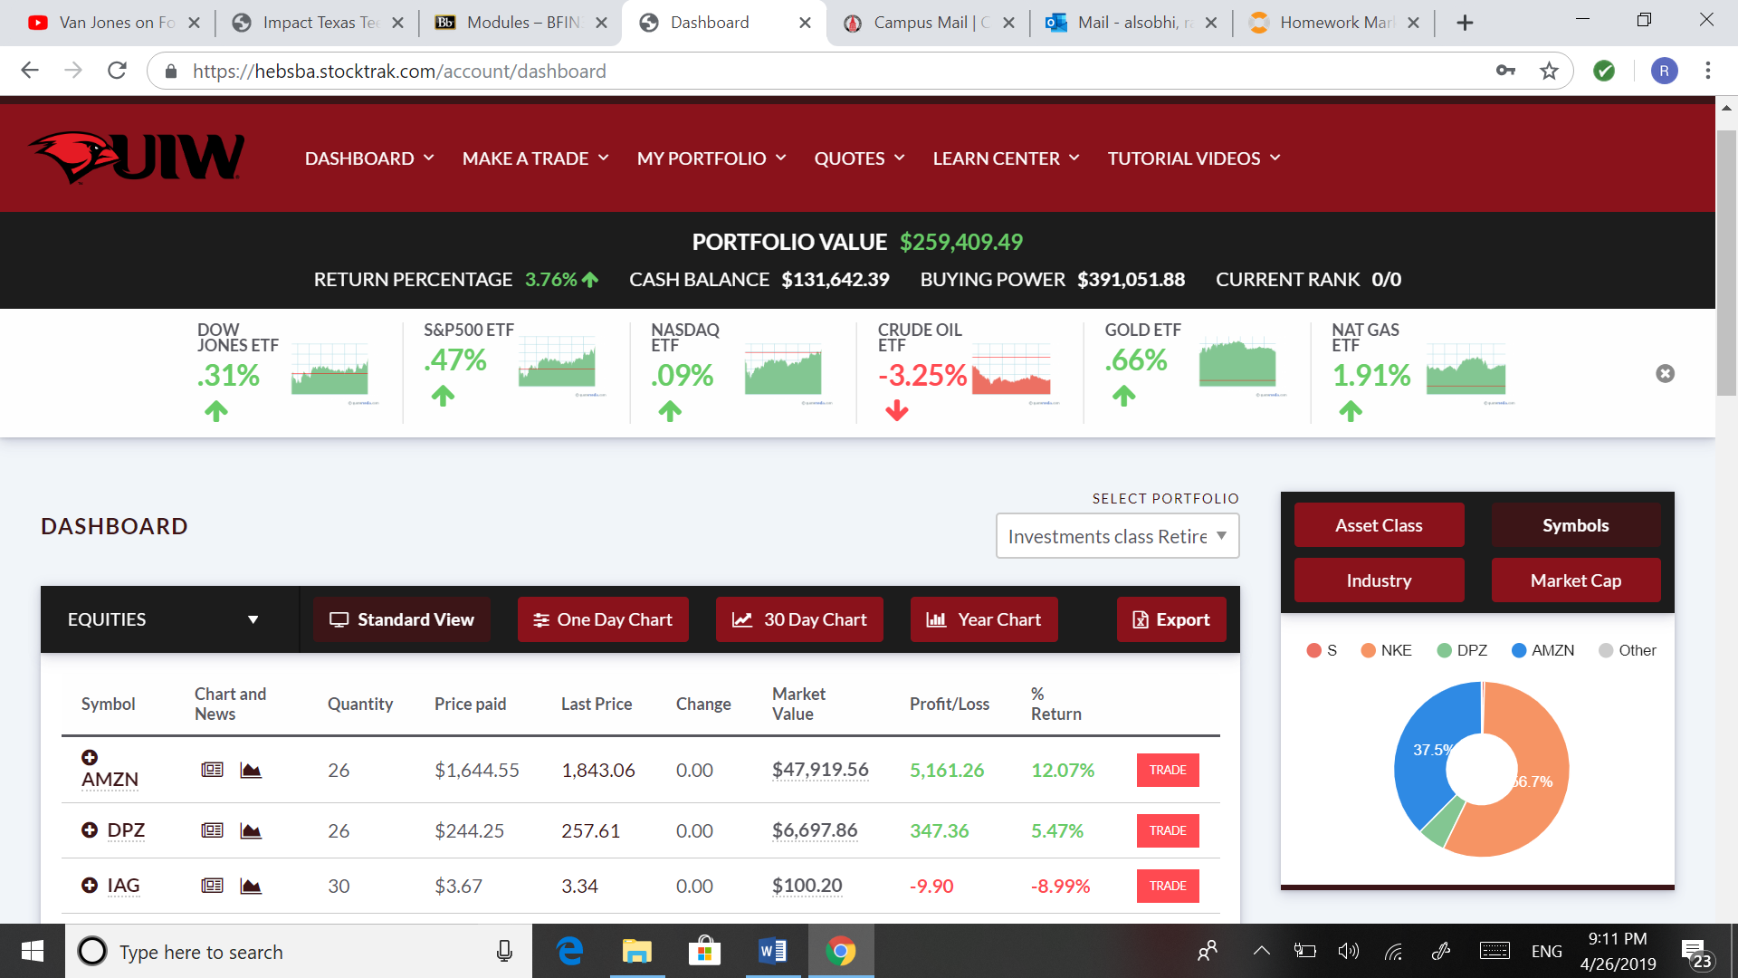The image size is (1738, 978).
Task: Expand the DASHBOARD navigation menu
Action: [369, 158]
